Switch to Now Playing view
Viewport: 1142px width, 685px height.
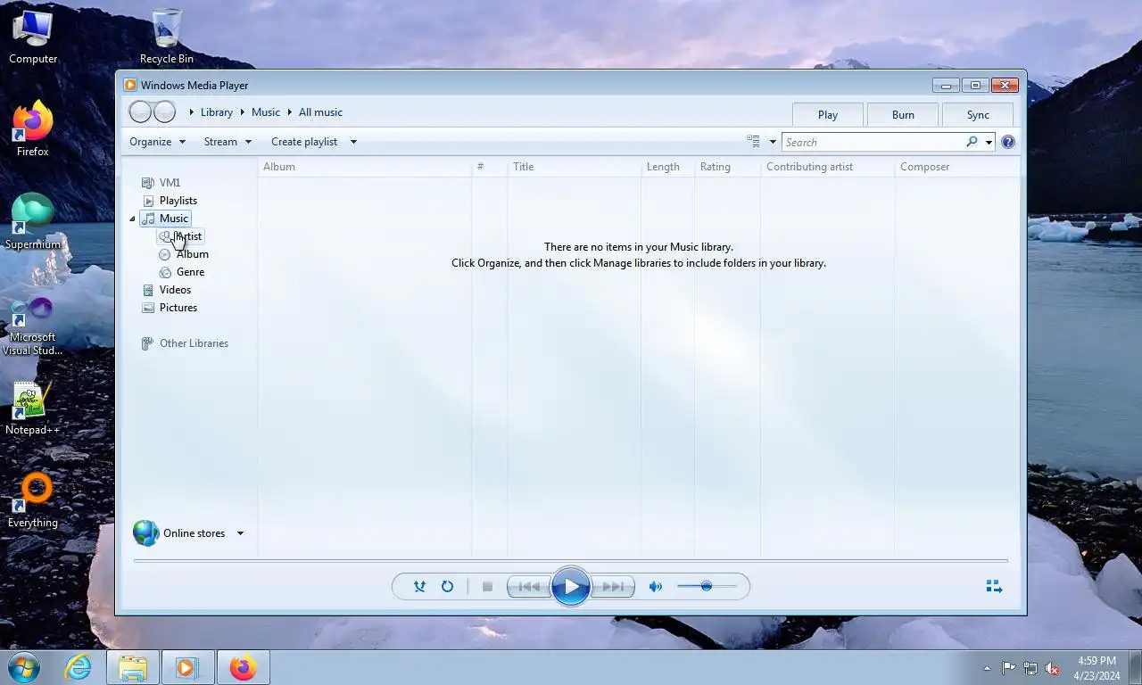pos(994,586)
